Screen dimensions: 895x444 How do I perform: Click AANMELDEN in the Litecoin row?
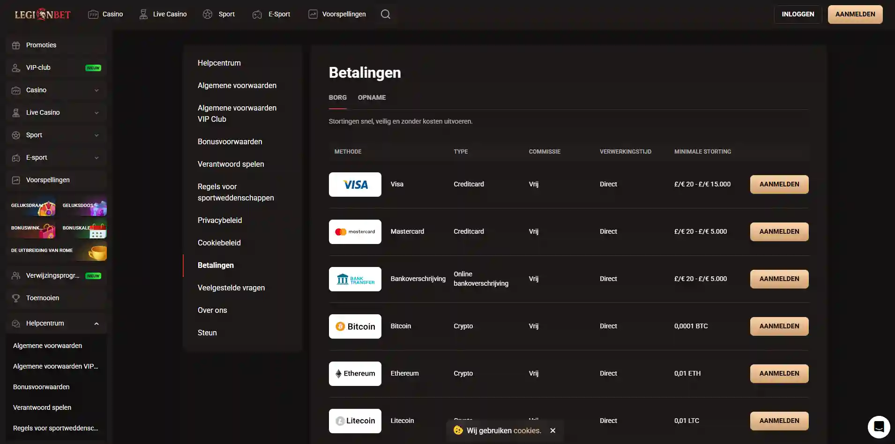[779, 421]
